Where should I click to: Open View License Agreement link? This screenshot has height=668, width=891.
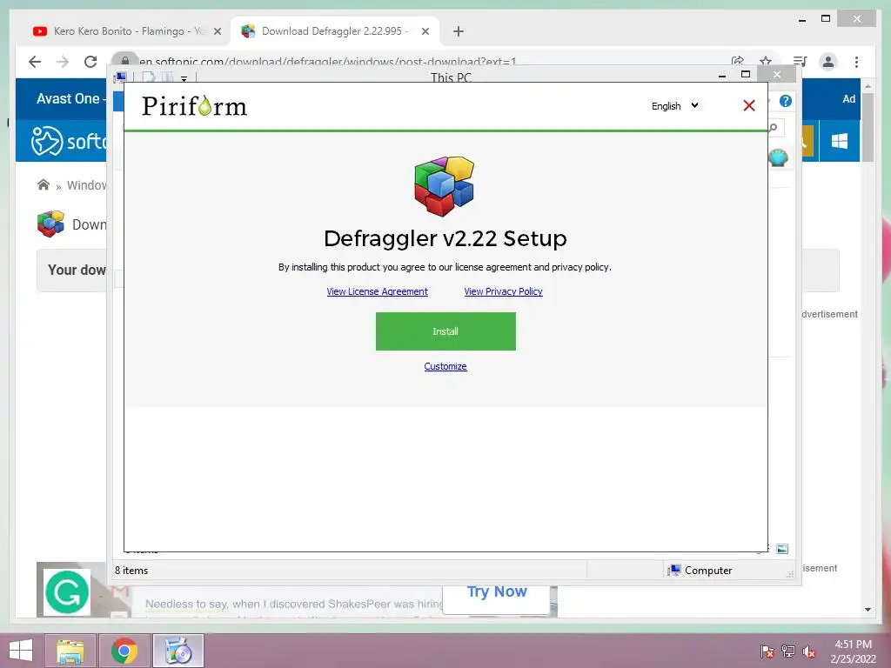tap(378, 291)
